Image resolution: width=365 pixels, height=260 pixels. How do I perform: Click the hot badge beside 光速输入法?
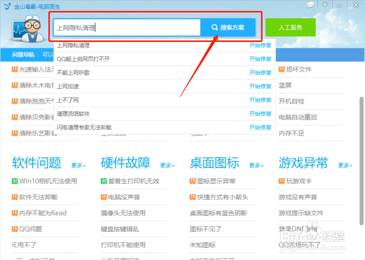tap(15, 69)
